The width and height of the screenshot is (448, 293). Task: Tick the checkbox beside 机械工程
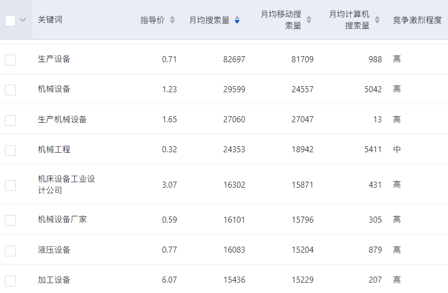point(10,150)
